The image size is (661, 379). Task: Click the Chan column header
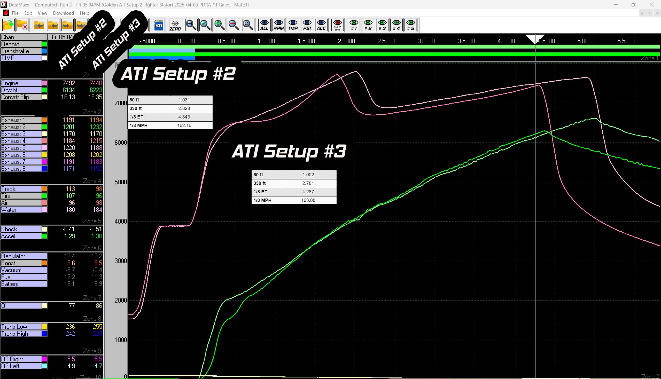click(24, 37)
